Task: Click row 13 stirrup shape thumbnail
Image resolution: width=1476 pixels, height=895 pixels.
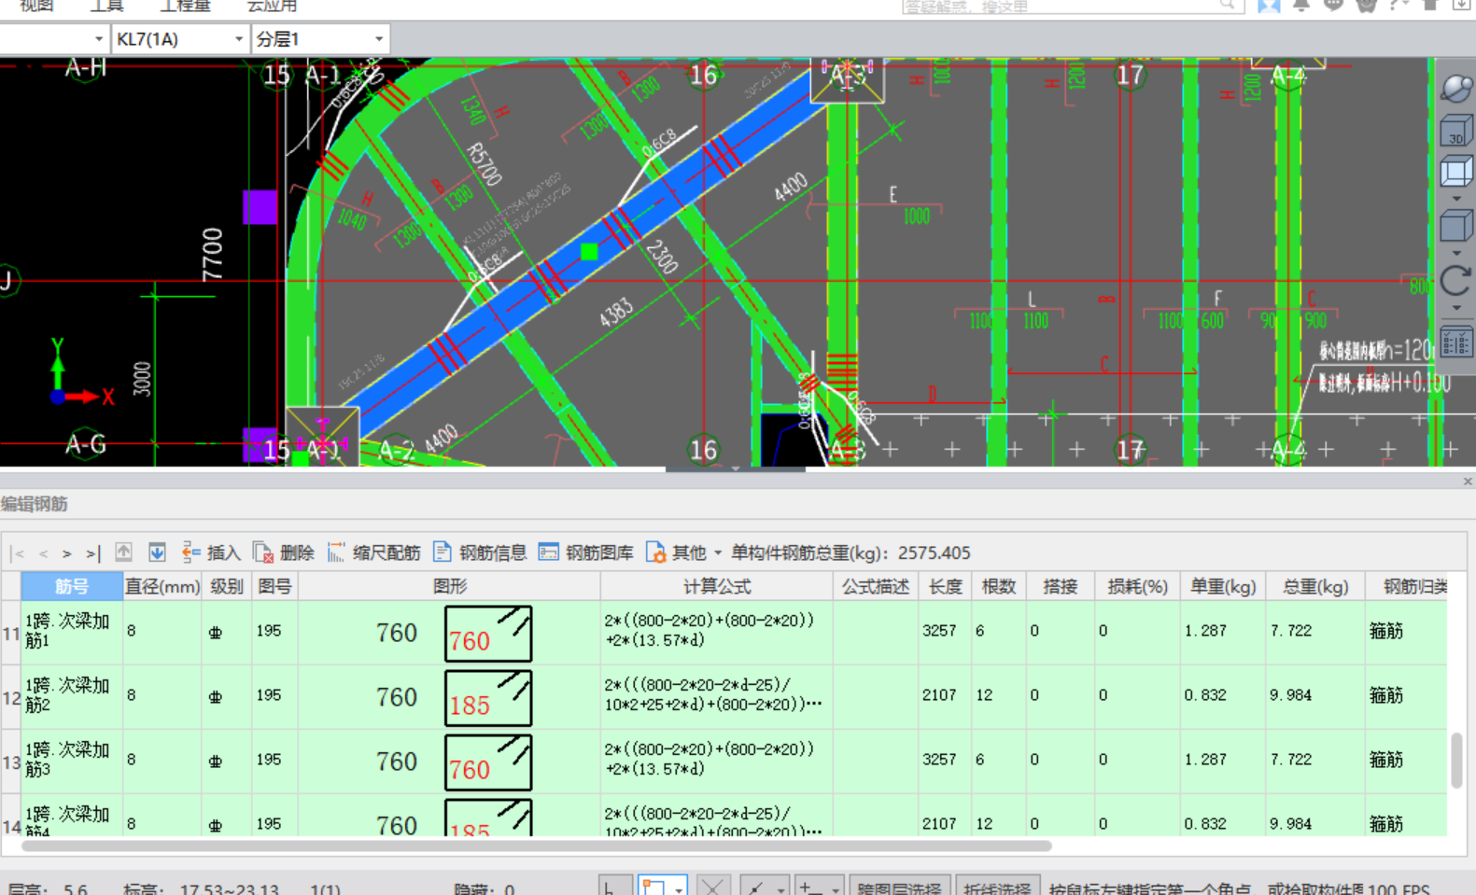Action: pyautogui.click(x=488, y=762)
